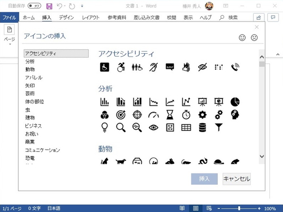
Task: Click the share button in ribbon
Action: pos(259,18)
